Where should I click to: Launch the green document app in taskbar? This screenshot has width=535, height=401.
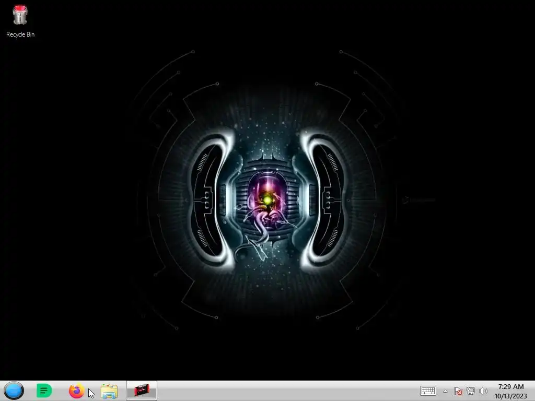(x=44, y=391)
